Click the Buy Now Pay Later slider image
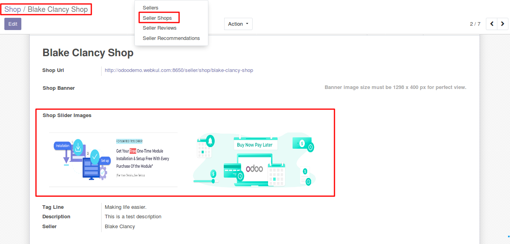This screenshot has height=244, width=510. [254, 160]
